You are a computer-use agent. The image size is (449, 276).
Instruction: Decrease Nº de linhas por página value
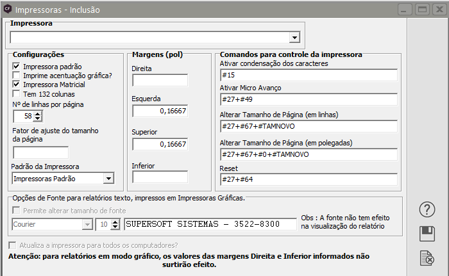click(38, 119)
